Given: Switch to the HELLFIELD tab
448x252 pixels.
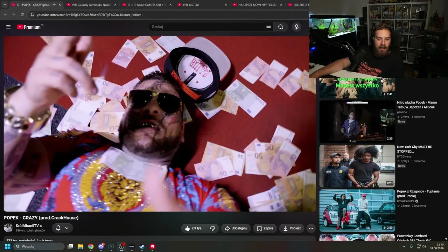Looking at the screenshot, I should (297, 5).
